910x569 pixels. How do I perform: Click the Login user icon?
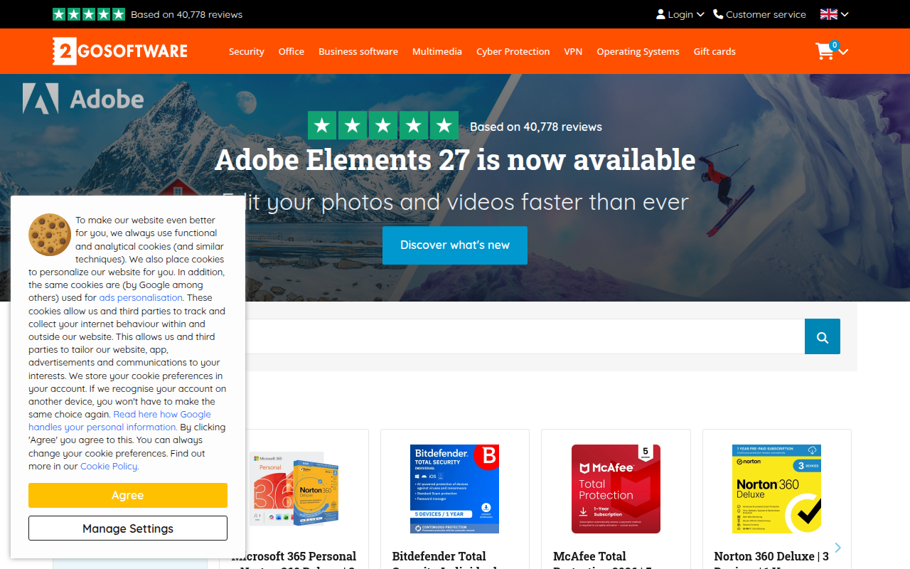point(660,14)
